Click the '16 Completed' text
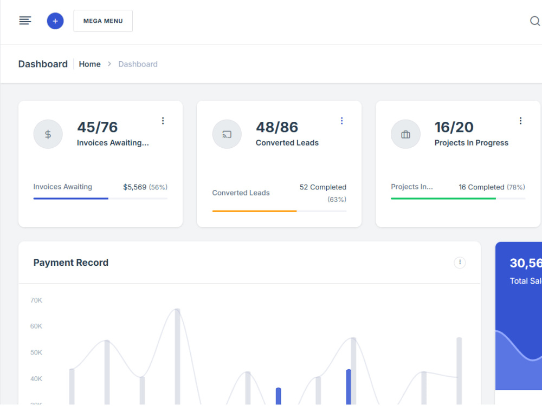Screen dimensions: 542x406 tap(481, 187)
